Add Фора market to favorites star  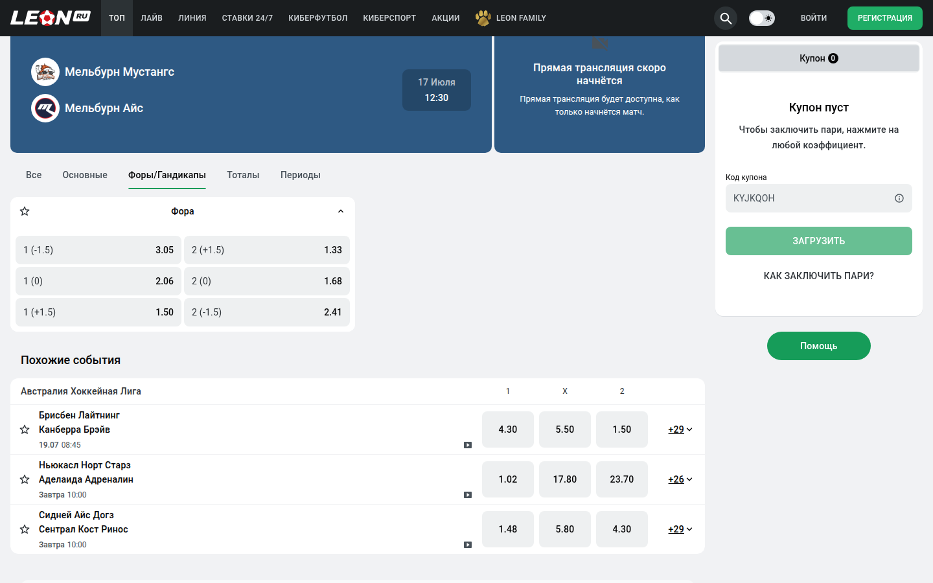(x=25, y=211)
